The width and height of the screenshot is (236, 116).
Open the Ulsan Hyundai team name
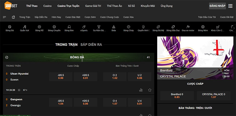tap(19, 74)
